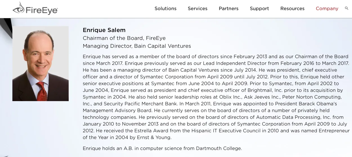Click the Enrique Salem name heading
Viewport: 352px width, 157px height.
[x=104, y=30]
